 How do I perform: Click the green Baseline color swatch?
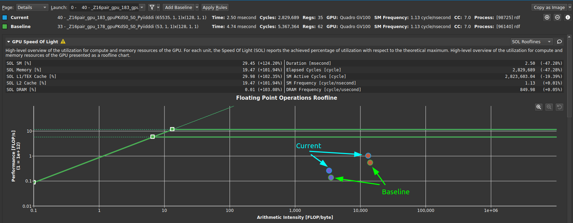5,26
